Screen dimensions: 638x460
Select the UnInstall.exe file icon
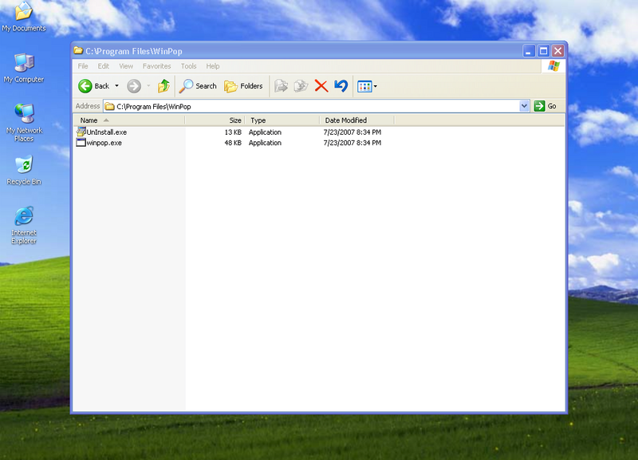[81, 132]
